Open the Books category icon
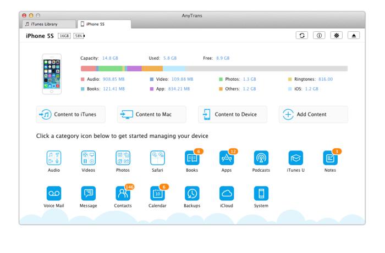Viewport: 385px width, 253px height. [x=192, y=158]
